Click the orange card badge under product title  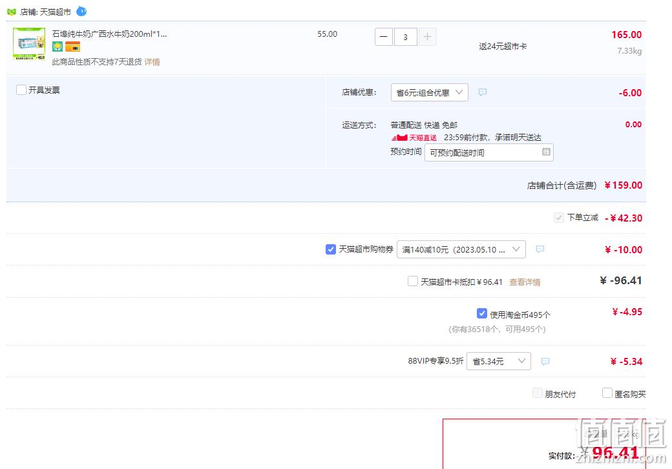(x=72, y=47)
